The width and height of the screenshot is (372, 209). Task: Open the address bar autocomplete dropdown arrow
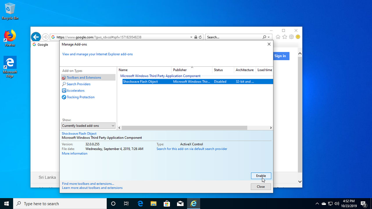point(191,37)
